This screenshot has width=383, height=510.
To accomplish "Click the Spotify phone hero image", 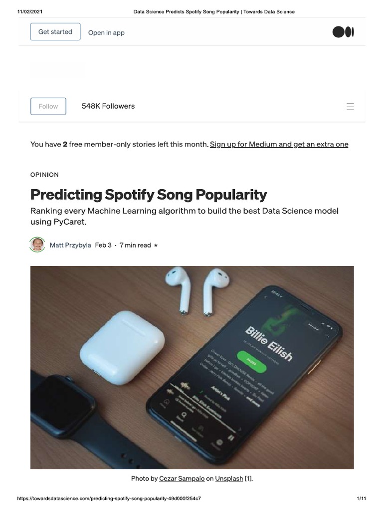I will click(192, 368).
